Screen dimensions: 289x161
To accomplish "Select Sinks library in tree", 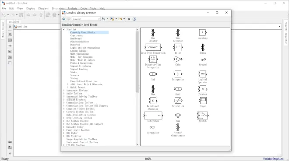I will tap(74, 72).
